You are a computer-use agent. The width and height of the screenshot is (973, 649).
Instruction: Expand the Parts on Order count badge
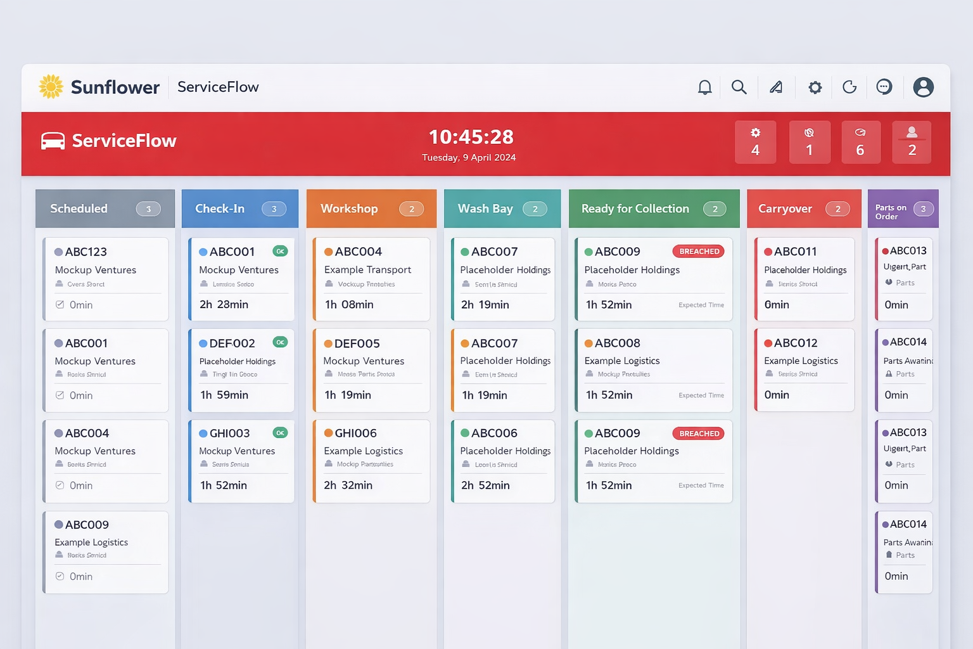[924, 209]
